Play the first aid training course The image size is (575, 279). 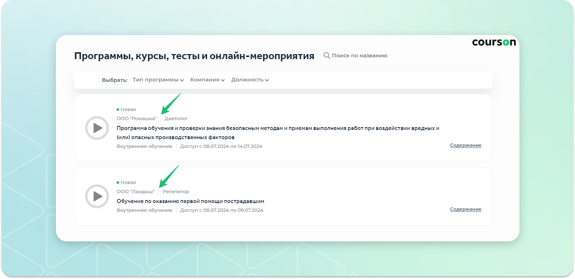pyautogui.click(x=97, y=196)
